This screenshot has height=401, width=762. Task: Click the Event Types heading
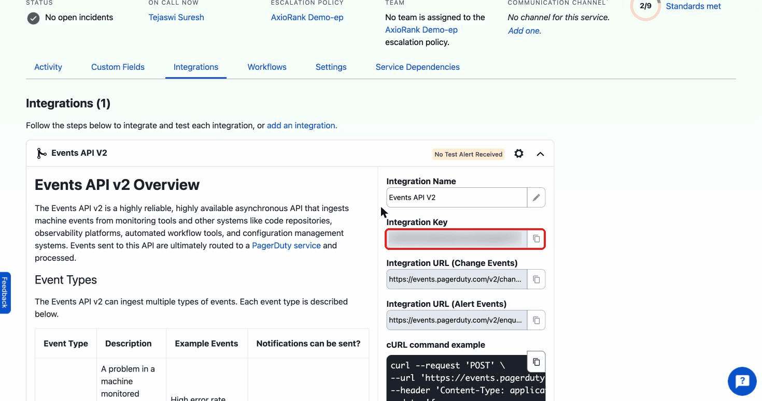[66, 280]
